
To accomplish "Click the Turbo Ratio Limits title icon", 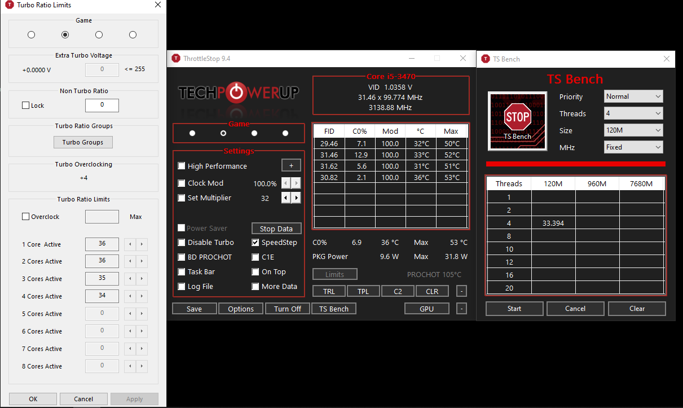I will [x=9, y=5].
